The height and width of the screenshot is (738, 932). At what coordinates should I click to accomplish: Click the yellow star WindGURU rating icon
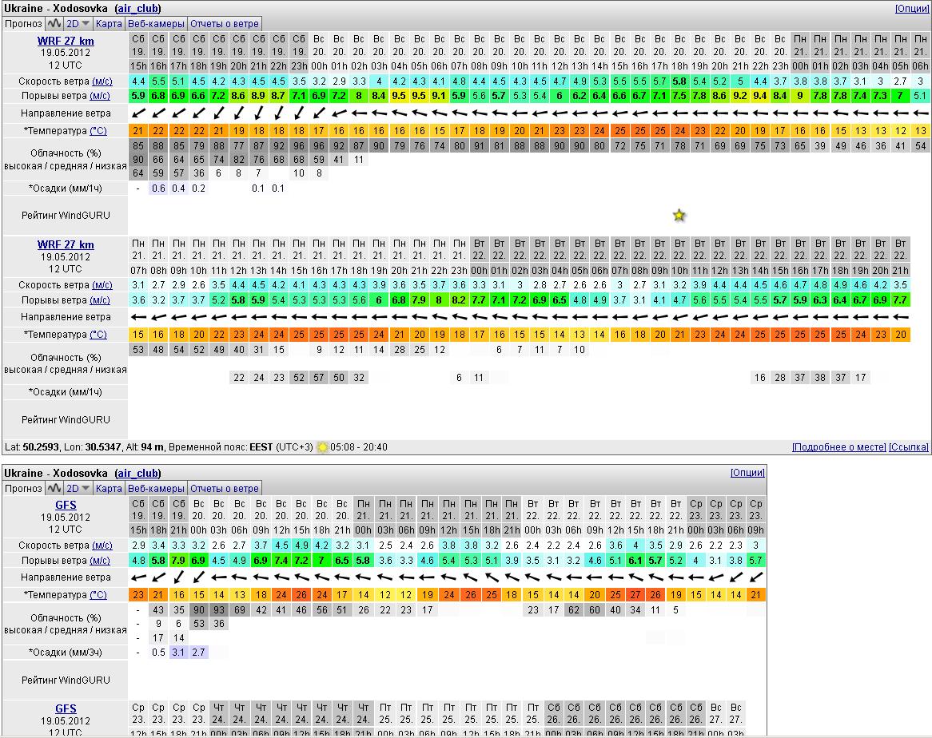pyautogui.click(x=679, y=215)
